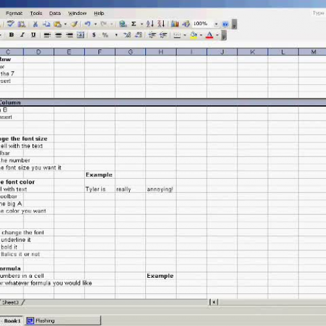Open the Borders dropdown arrow
This screenshot has width=326, height=326.
point(185,35)
